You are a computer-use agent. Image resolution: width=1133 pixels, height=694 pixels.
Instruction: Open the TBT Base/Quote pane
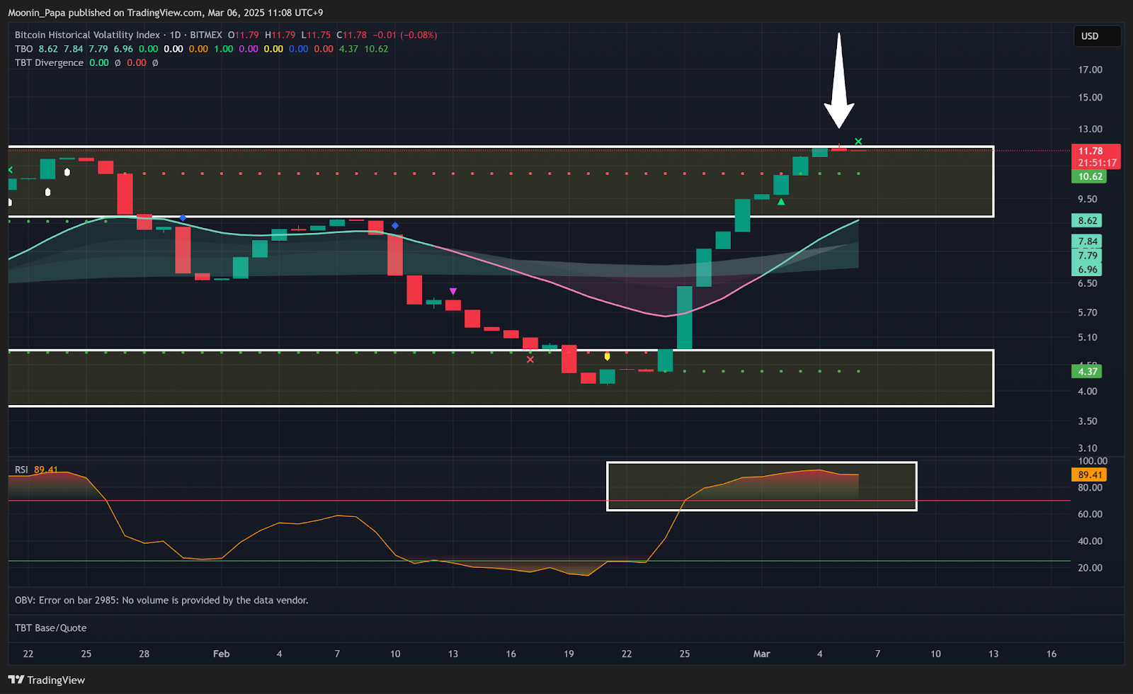(x=51, y=628)
